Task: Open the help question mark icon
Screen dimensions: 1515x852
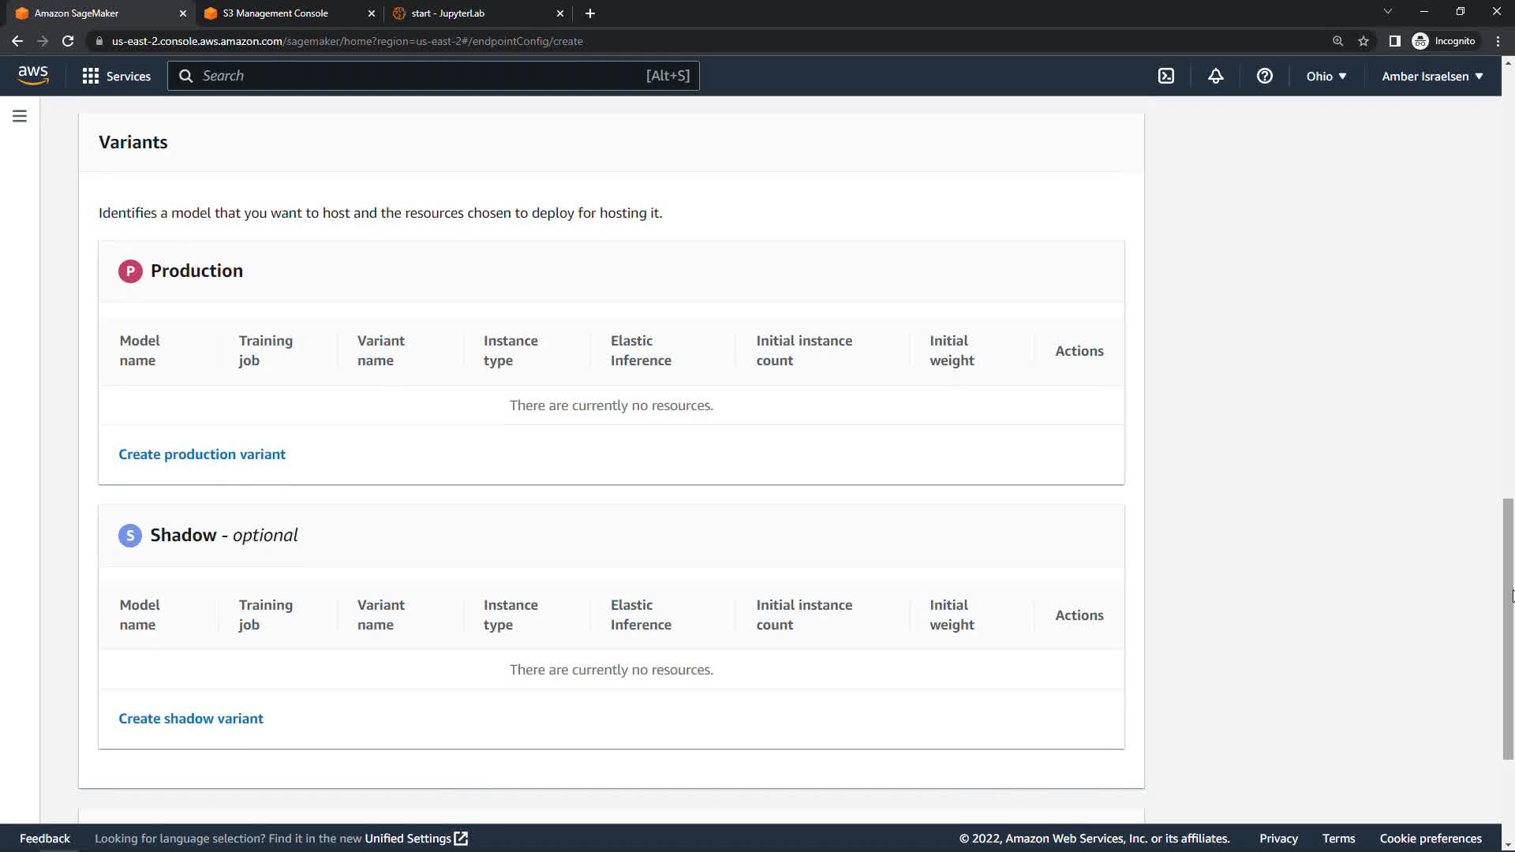Action: click(x=1264, y=76)
